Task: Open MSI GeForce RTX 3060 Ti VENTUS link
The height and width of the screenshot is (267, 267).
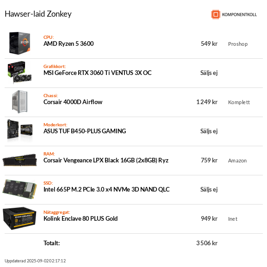Action: click(x=97, y=73)
